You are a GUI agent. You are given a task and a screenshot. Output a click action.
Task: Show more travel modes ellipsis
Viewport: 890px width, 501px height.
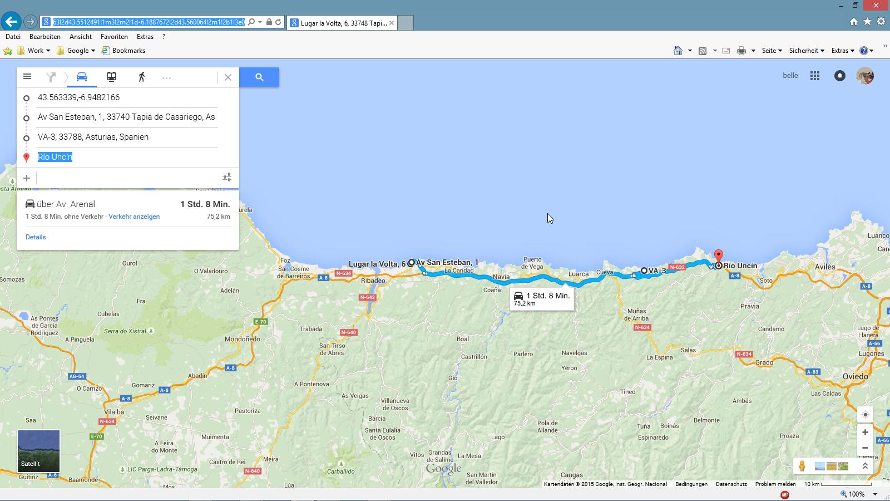tap(166, 78)
